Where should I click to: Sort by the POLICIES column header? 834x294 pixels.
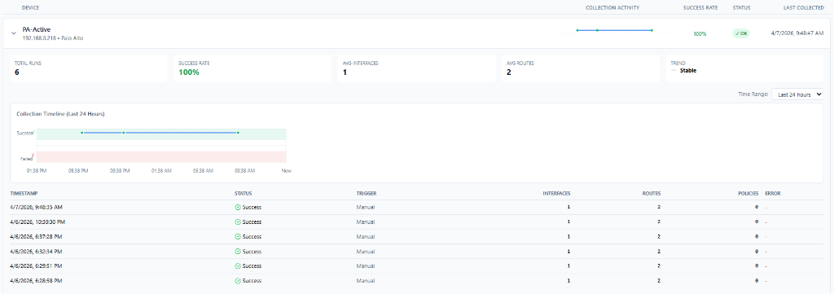748,193
